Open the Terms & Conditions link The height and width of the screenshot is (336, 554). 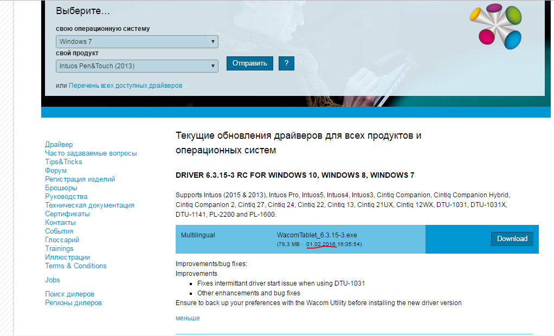pos(75,266)
